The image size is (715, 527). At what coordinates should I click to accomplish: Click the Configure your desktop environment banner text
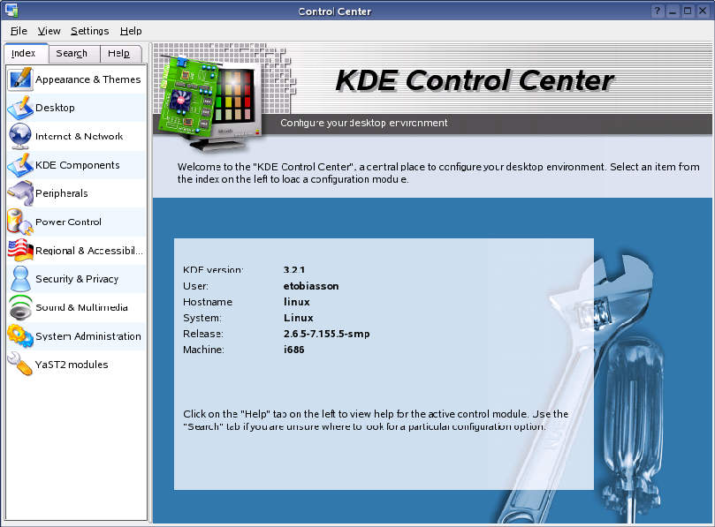(364, 123)
